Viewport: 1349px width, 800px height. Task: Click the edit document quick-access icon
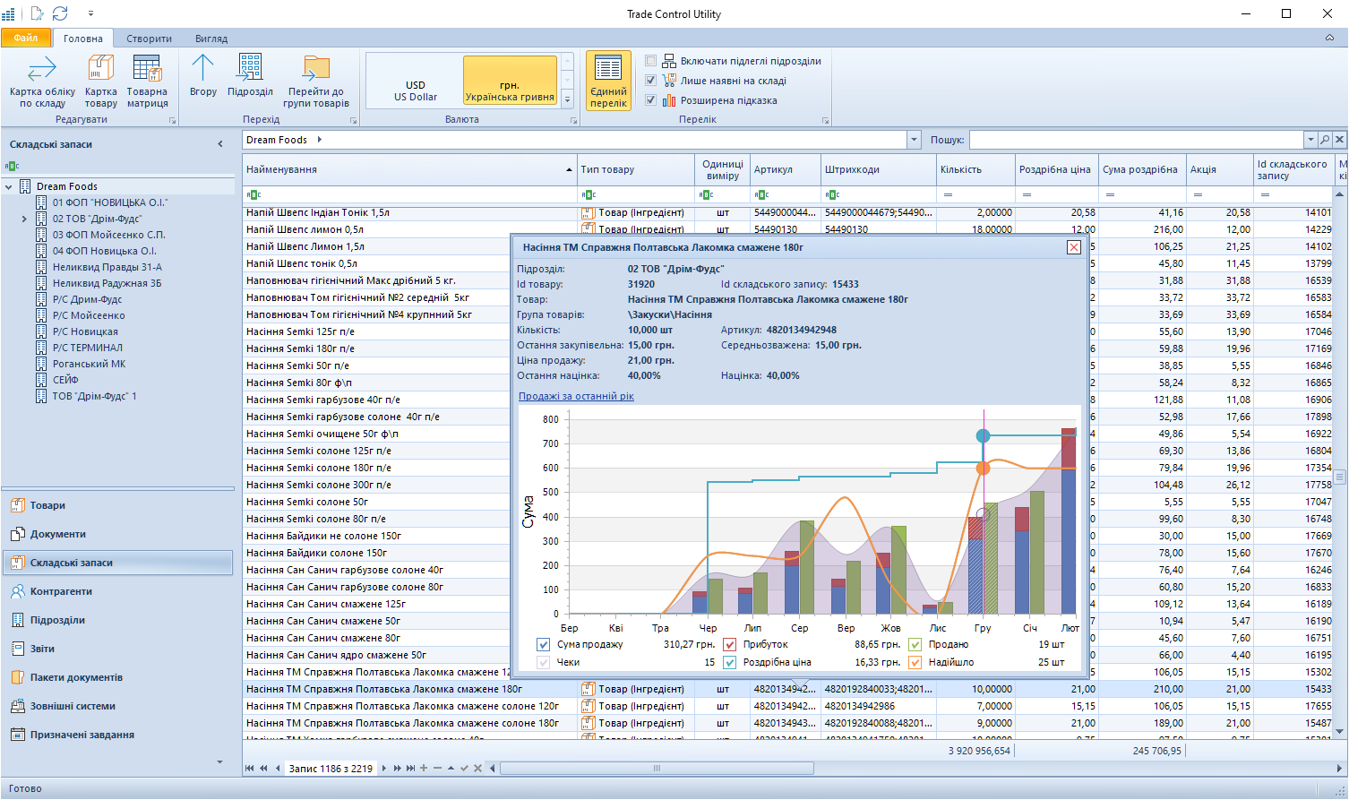point(37,13)
